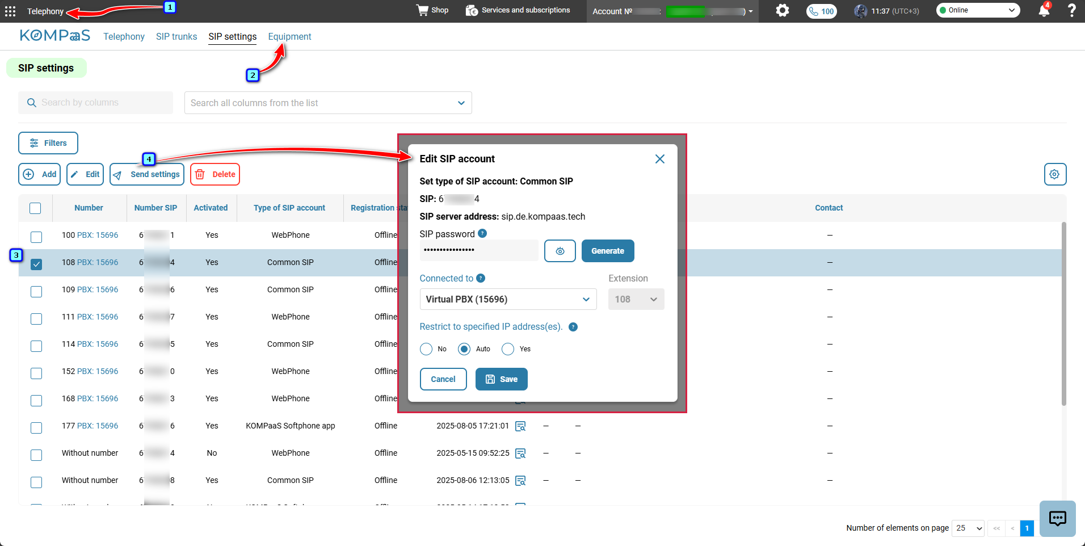Open the SIP settings tab
Screen dimensions: 1085x546
[x=233, y=37]
